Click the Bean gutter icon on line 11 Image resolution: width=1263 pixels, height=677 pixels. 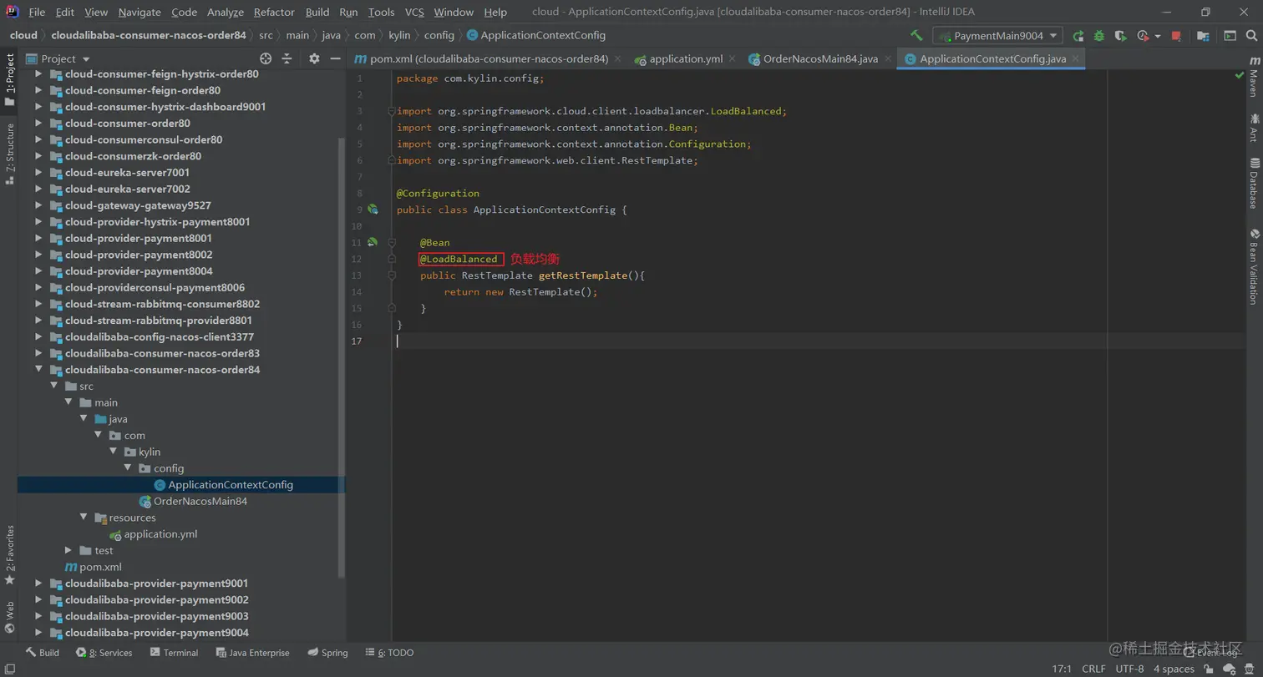(x=373, y=242)
